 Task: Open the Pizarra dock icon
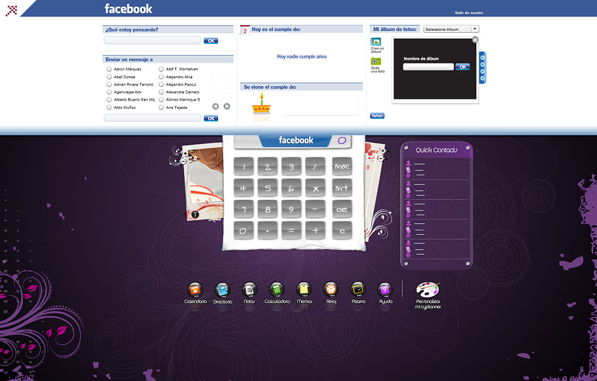358,290
